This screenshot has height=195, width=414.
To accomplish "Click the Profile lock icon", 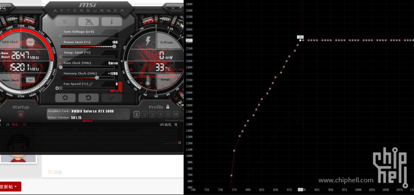I will point(168,107).
